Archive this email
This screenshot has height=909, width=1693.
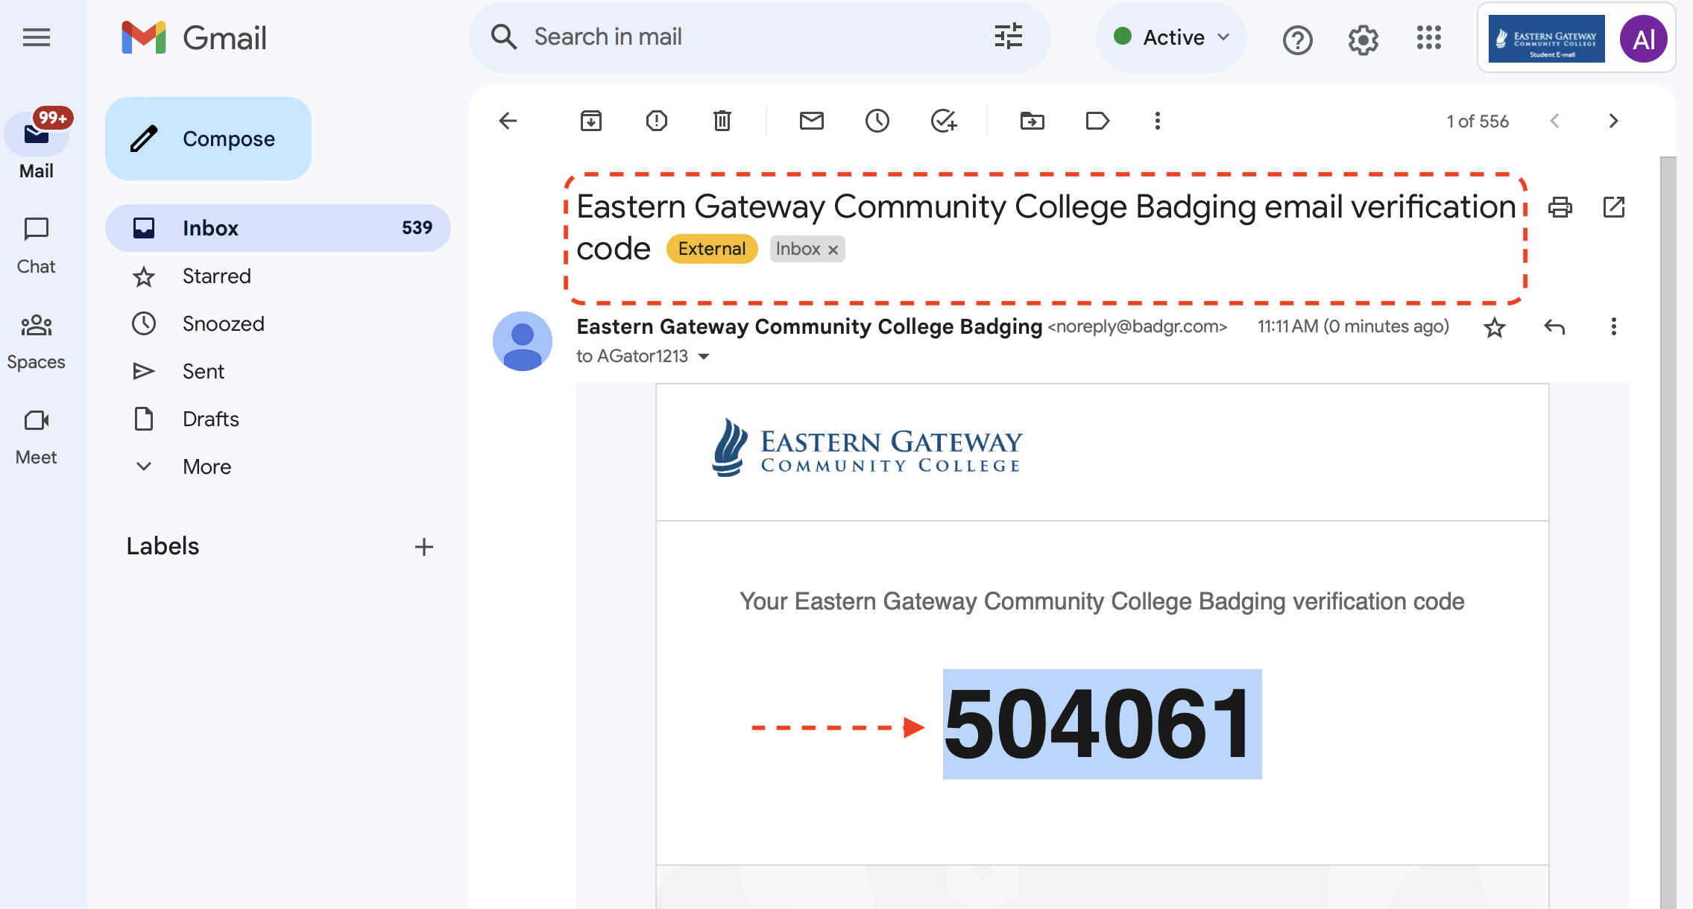[590, 121]
